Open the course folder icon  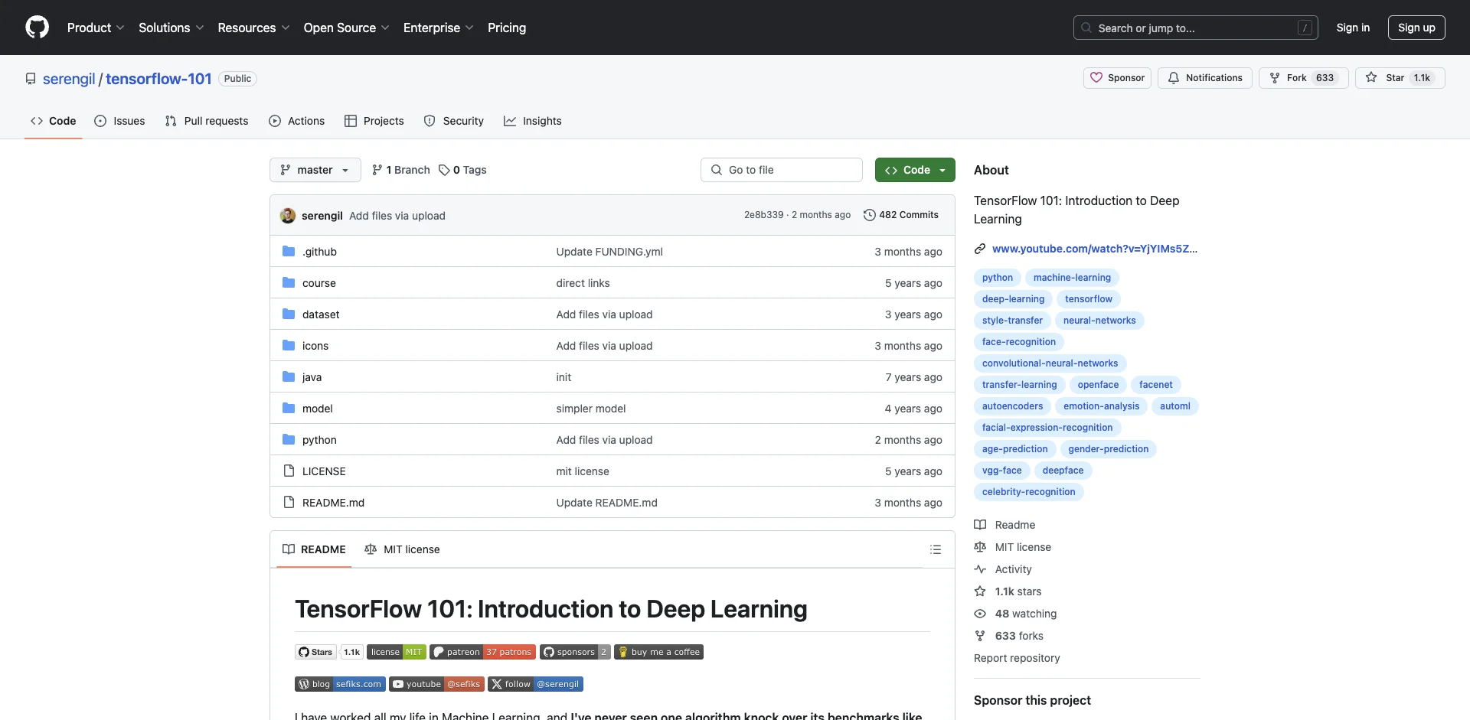tap(289, 283)
